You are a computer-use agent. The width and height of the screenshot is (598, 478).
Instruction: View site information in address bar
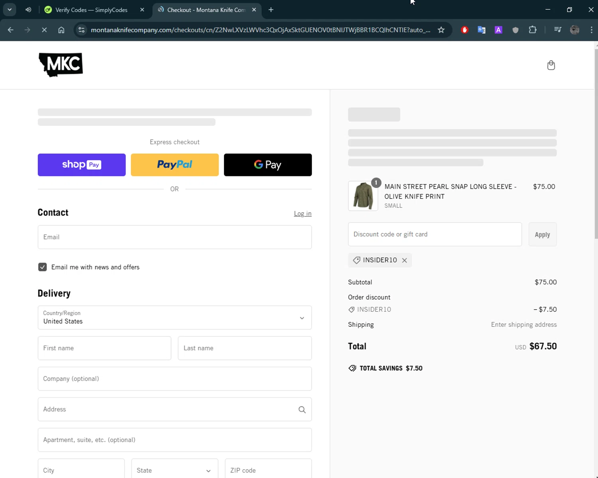[81, 30]
